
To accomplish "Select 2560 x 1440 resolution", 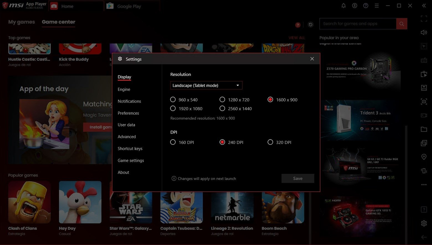I will [x=236, y=109].
